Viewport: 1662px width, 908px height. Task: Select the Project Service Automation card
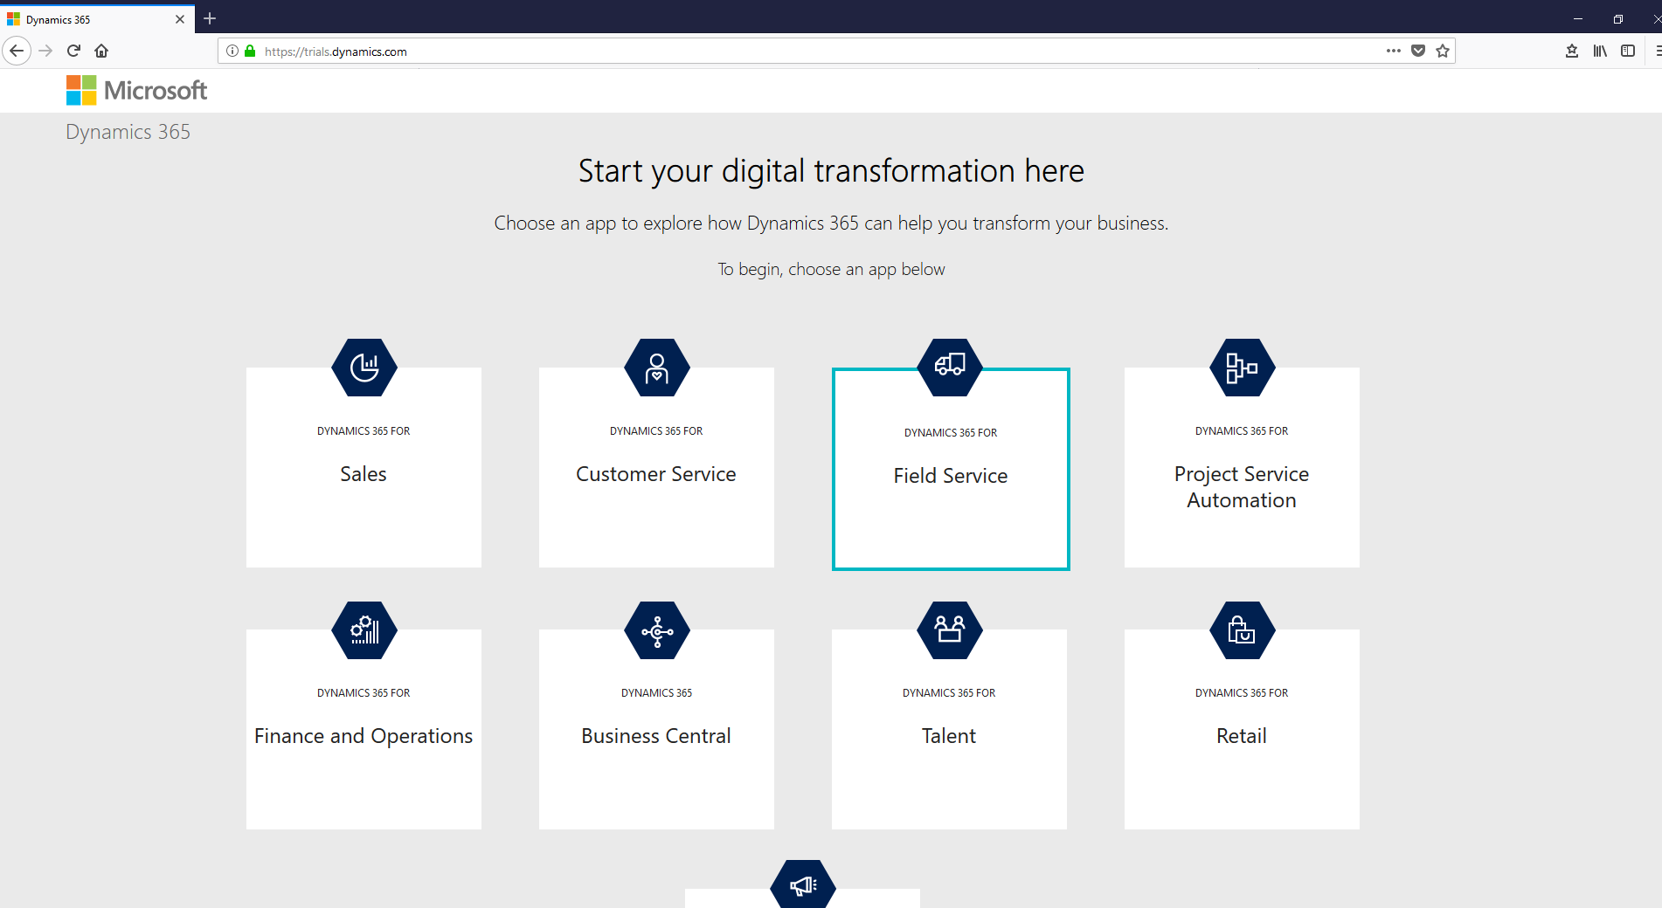(1242, 467)
